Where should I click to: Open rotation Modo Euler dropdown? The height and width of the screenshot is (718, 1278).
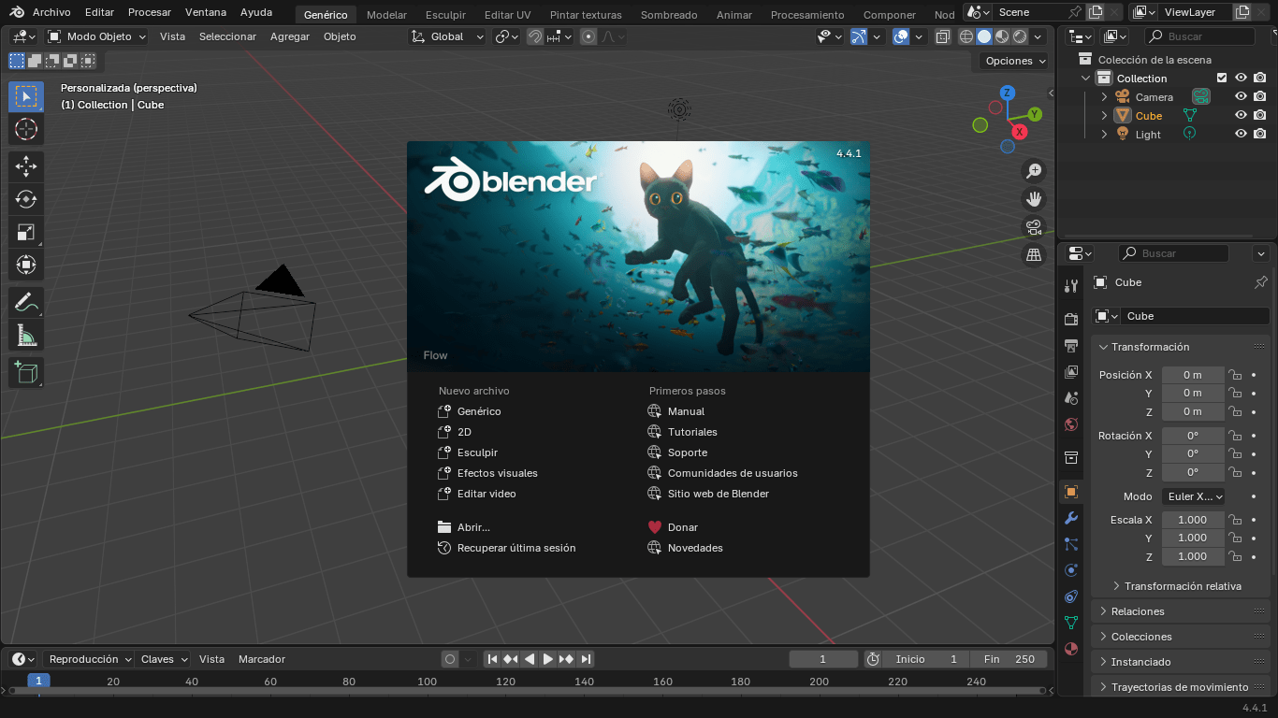tap(1193, 496)
